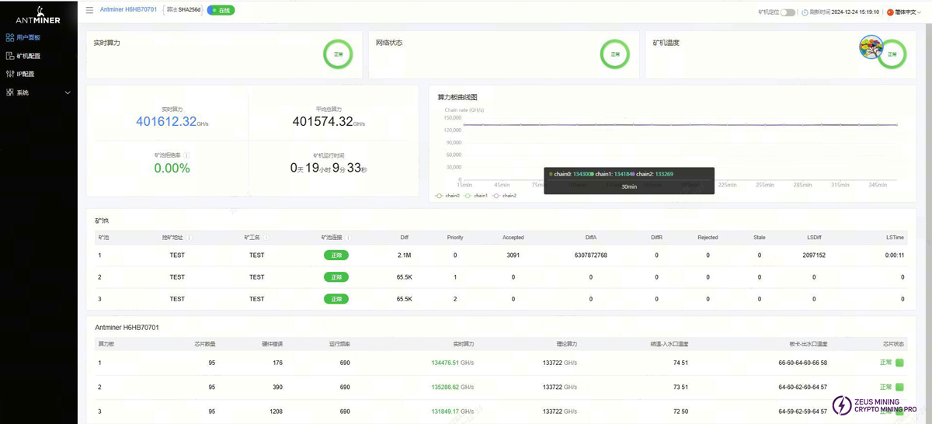Open the 矿机配置 menu item
Screen dimensions: 932x424
(x=23, y=56)
